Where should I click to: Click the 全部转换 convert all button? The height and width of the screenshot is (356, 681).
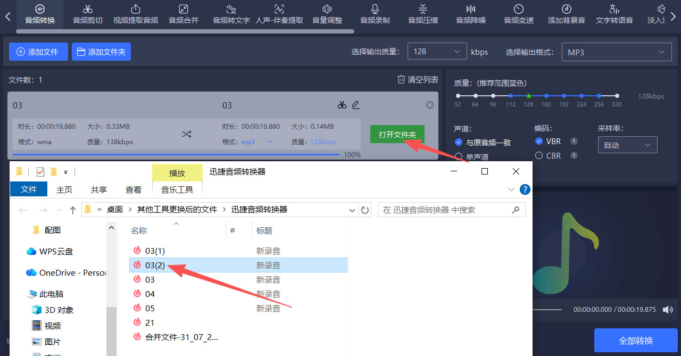click(x=636, y=341)
